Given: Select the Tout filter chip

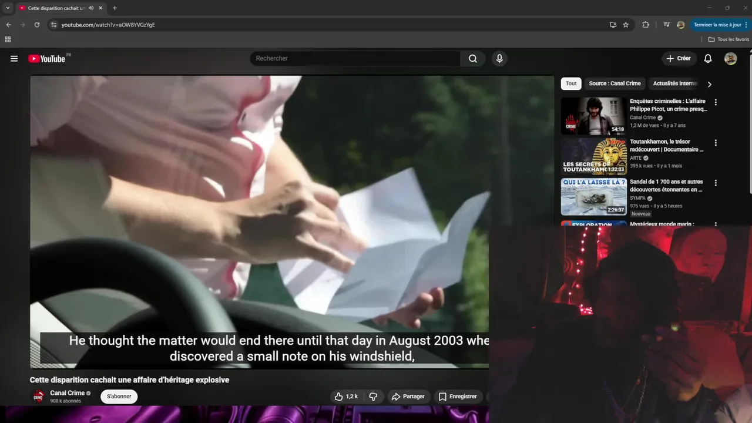Looking at the screenshot, I should 571,83.
